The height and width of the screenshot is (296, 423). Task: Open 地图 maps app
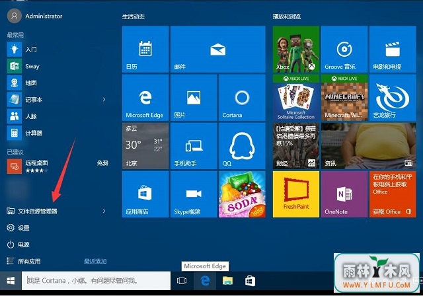tap(58, 83)
